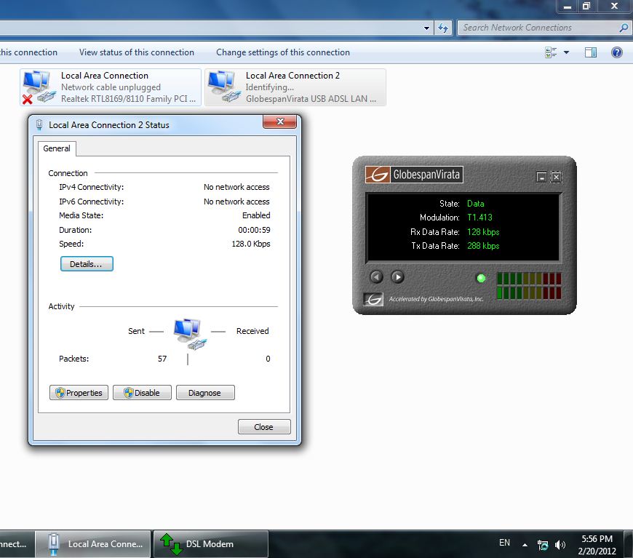Click the IPv6 Connectivity "No network access" value
633x558 pixels.
236,202
